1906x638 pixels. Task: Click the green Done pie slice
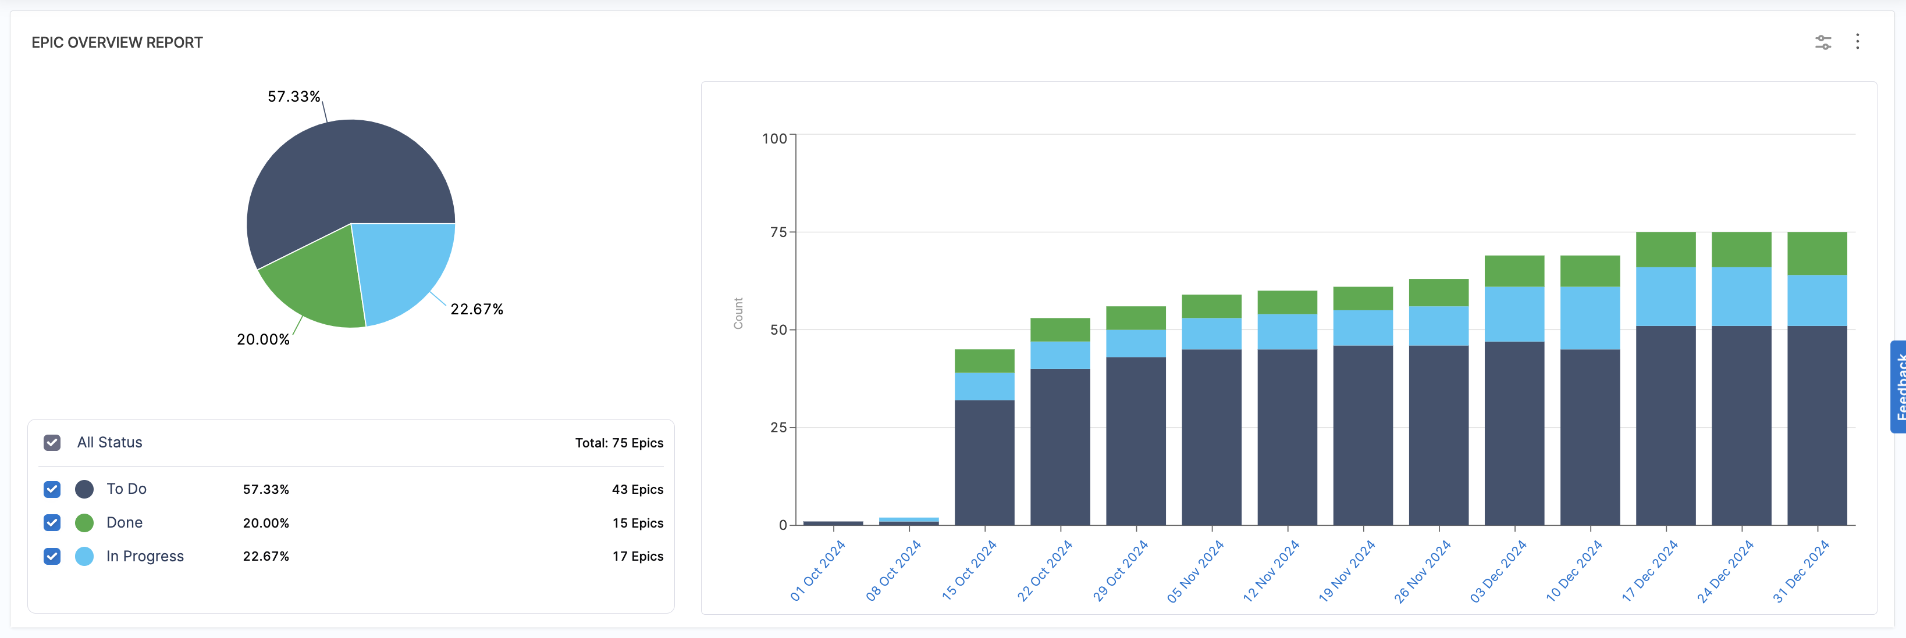coord(318,285)
